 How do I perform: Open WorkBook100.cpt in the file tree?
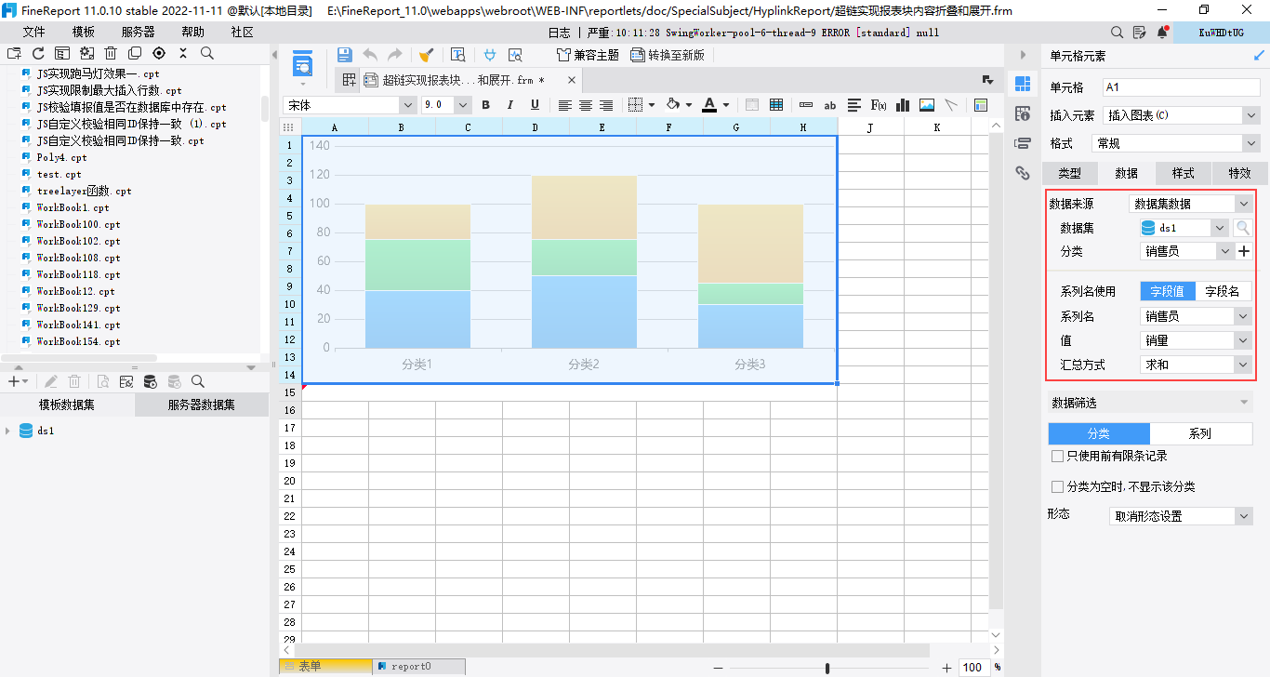coord(78,224)
